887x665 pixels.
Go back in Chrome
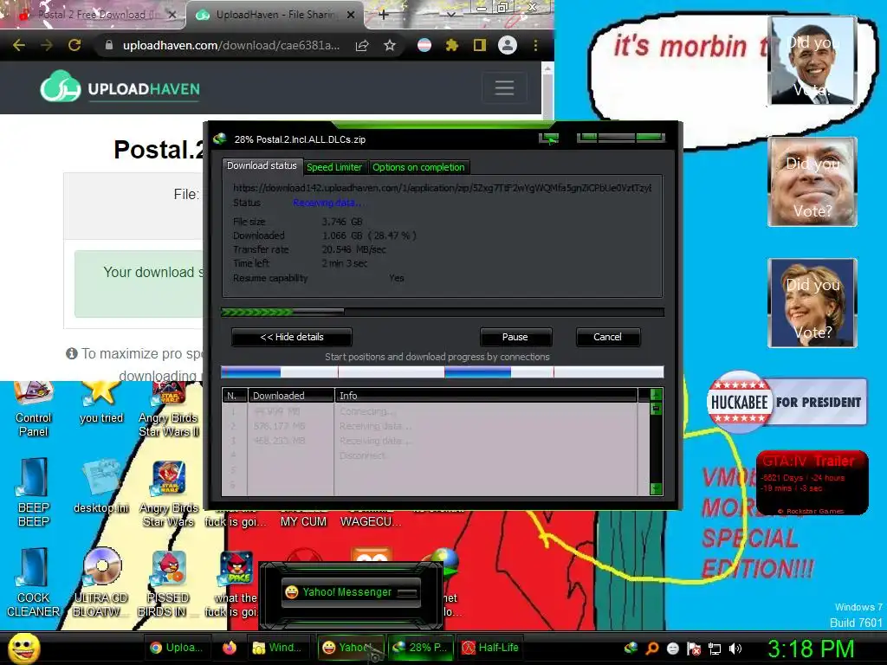click(x=19, y=45)
